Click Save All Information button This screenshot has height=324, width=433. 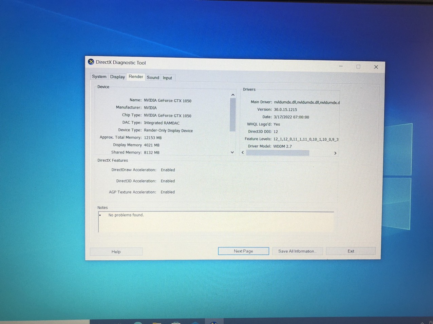[x=297, y=251]
